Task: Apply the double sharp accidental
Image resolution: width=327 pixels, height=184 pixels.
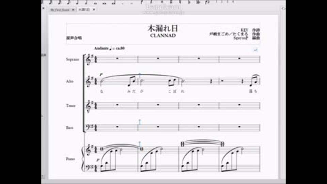Action: [x=162, y=2]
